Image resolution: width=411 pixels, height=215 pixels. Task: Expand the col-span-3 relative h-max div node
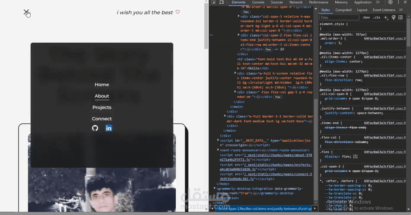pyautogui.click(x=239, y=16)
